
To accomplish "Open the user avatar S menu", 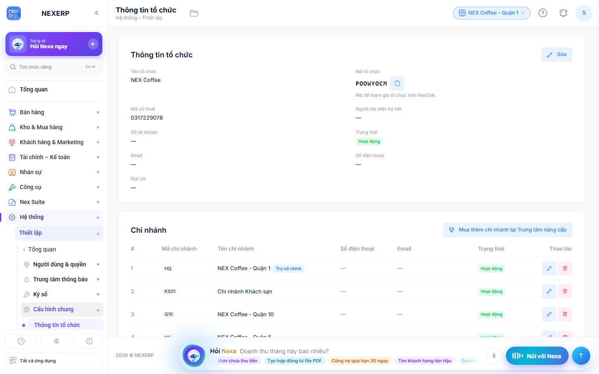I will [x=584, y=13].
